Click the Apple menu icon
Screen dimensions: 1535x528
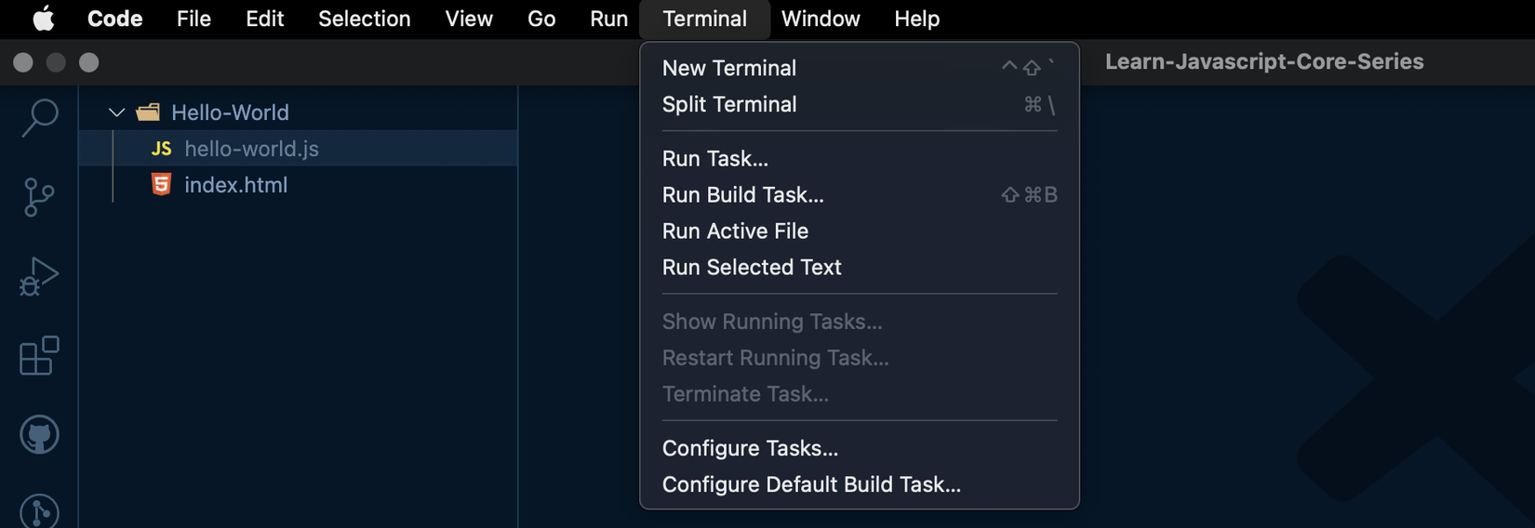click(44, 19)
